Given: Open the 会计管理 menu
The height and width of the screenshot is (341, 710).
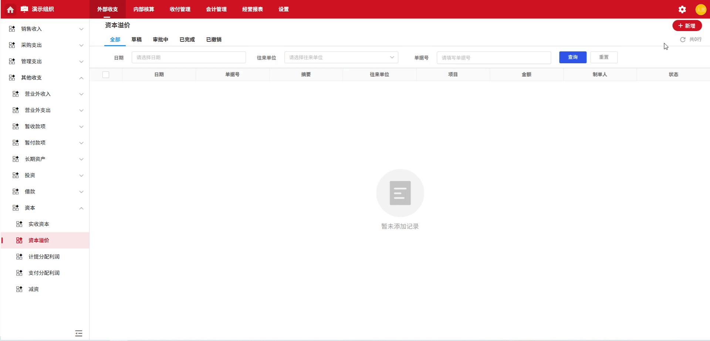Looking at the screenshot, I should [x=216, y=9].
